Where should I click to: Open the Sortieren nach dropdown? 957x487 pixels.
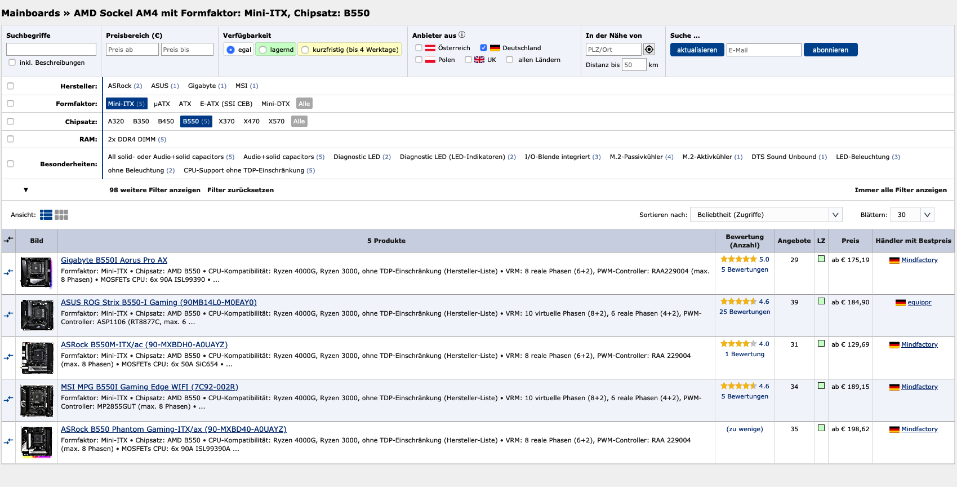point(766,215)
